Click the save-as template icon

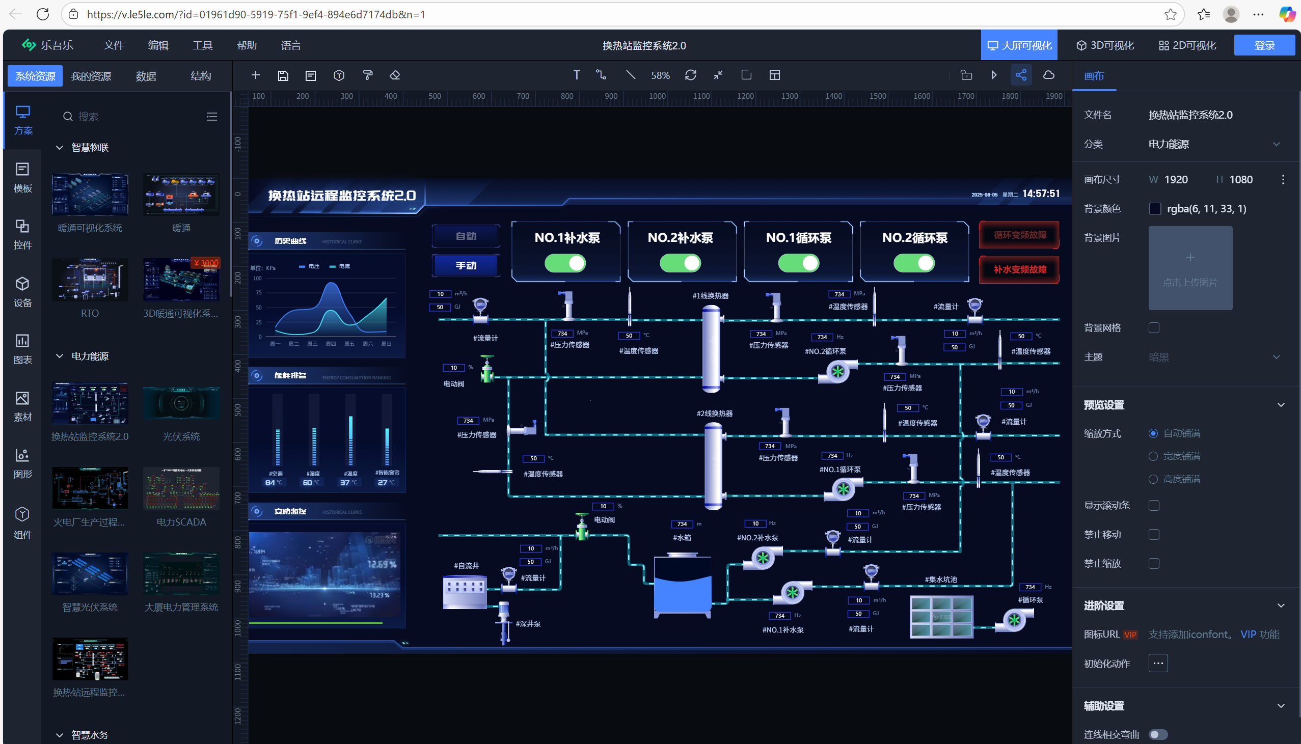[x=311, y=75]
